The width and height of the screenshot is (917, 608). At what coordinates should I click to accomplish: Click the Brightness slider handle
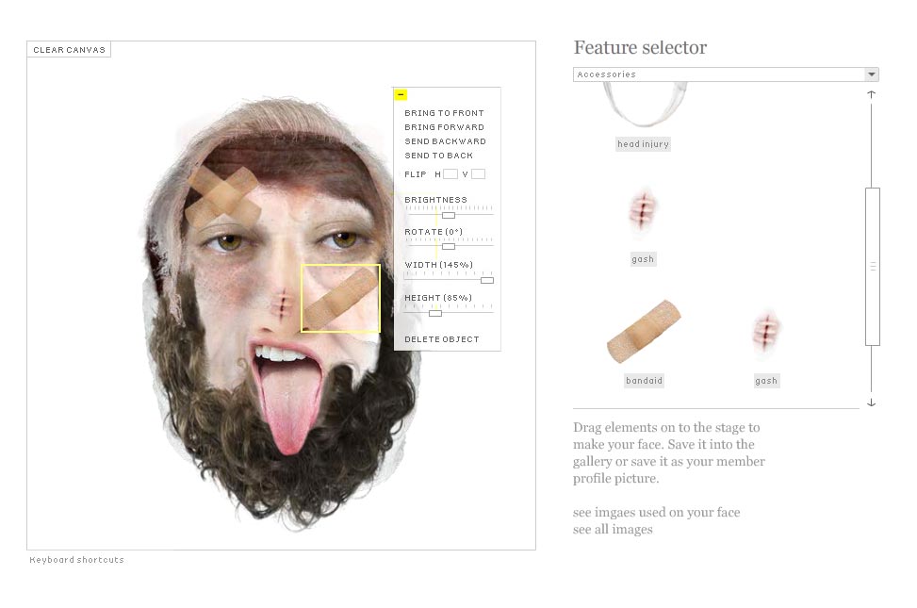pos(449,215)
